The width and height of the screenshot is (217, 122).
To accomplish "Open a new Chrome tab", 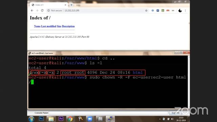I will (72, 5).
